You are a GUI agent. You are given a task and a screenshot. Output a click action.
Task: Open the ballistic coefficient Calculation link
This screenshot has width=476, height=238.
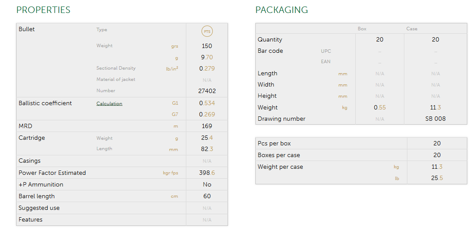tap(109, 103)
